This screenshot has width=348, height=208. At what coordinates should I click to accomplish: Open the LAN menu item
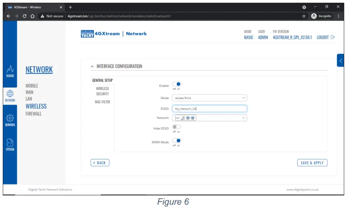coord(29,99)
